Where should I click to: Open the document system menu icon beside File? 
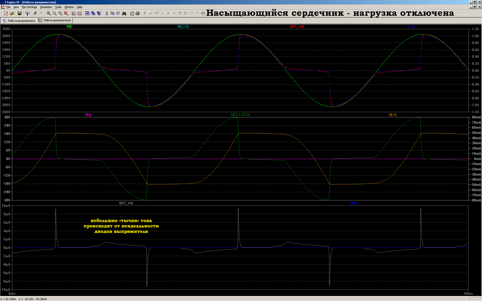tap(3, 7)
